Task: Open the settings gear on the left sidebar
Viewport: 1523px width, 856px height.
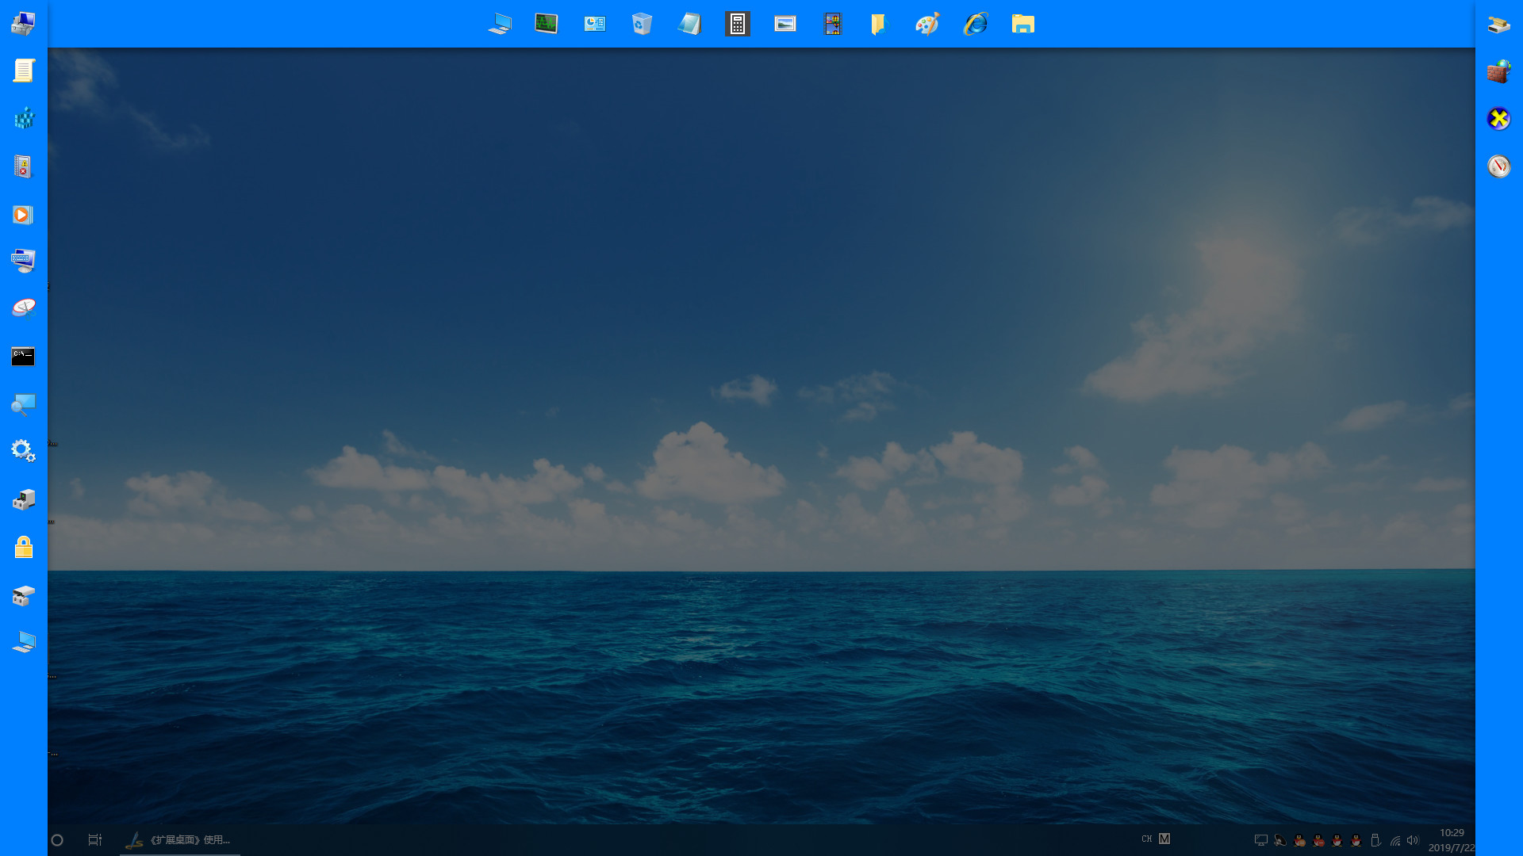Action: tap(23, 452)
